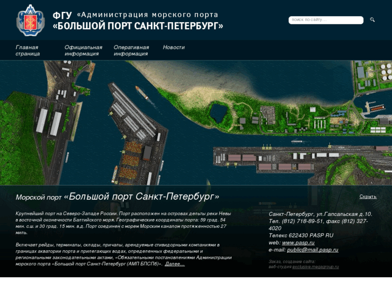Viewport: 392px width, 294px height.
Task: Open the «Новости» menu item
Action: point(174,47)
